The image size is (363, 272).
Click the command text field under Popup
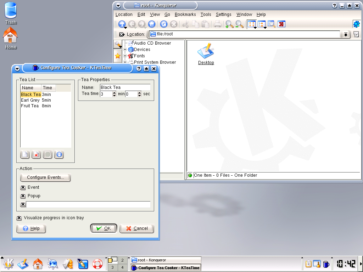tap(88, 204)
